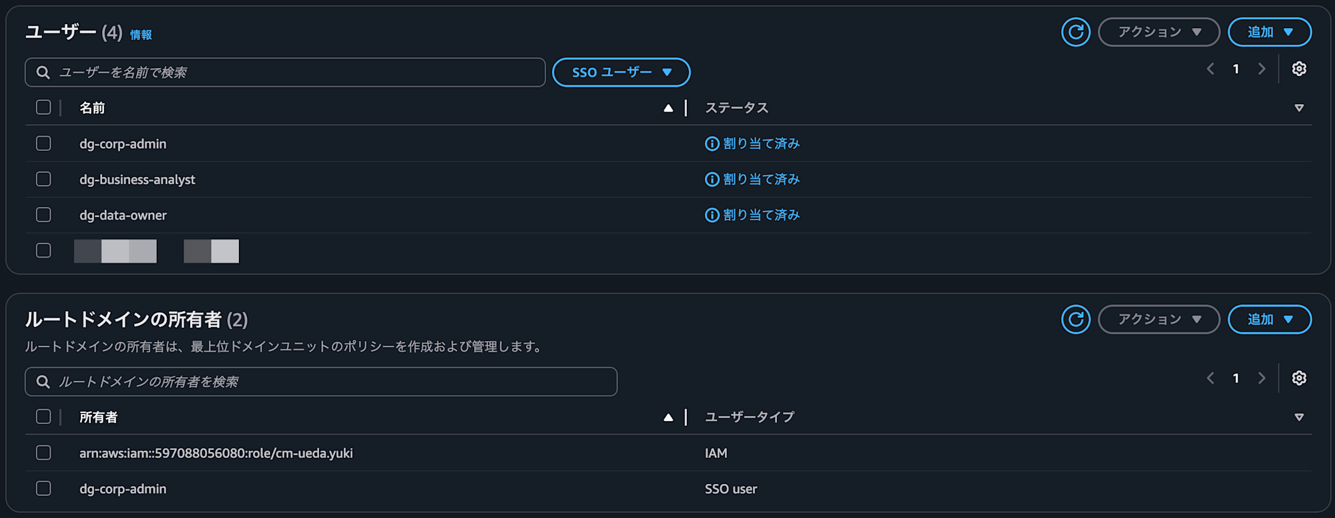Select the dg-corp-admin user checkbox
Image resolution: width=1335 pixels, height=518 pixels.
point(43,144)
